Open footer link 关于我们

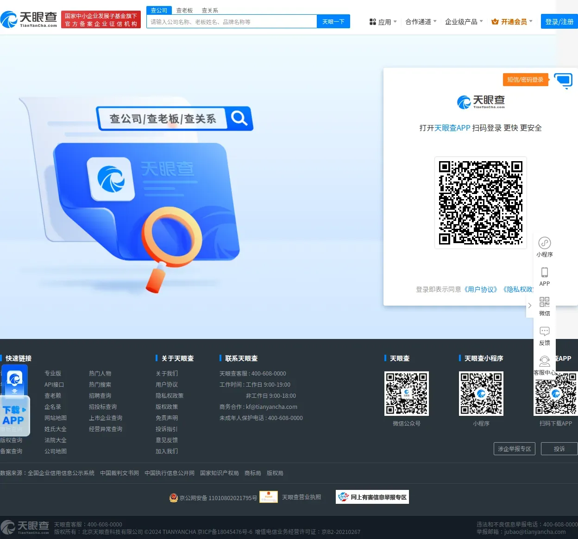tap(167, 373)
